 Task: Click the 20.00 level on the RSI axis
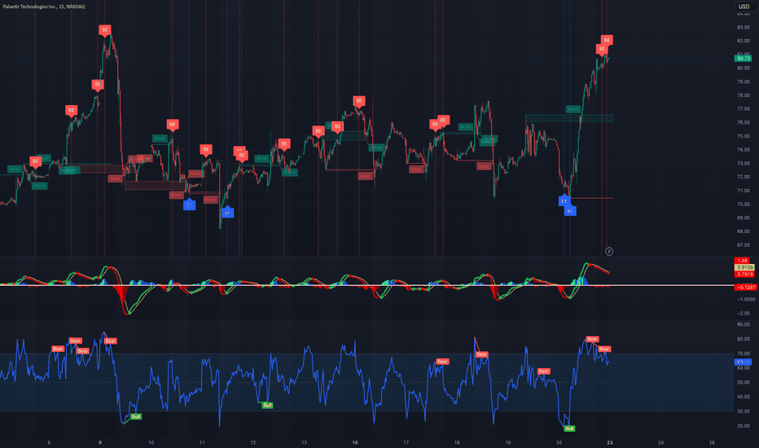743,426
